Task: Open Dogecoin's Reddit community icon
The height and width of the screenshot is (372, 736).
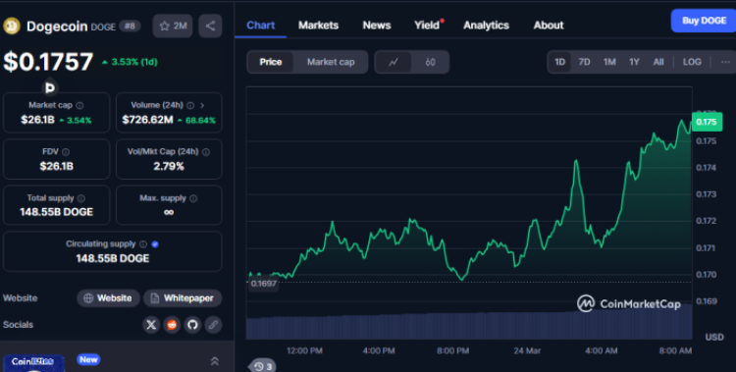Action: [x=172, y=325]
